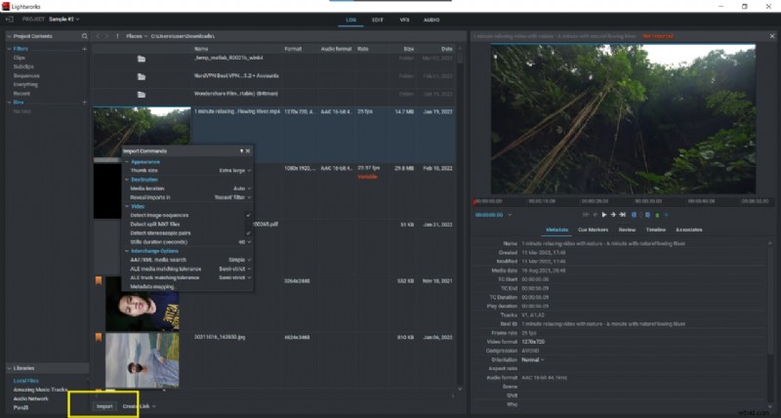Collapse the Appearance section
The image size is (781, 418).
[127, 162]
